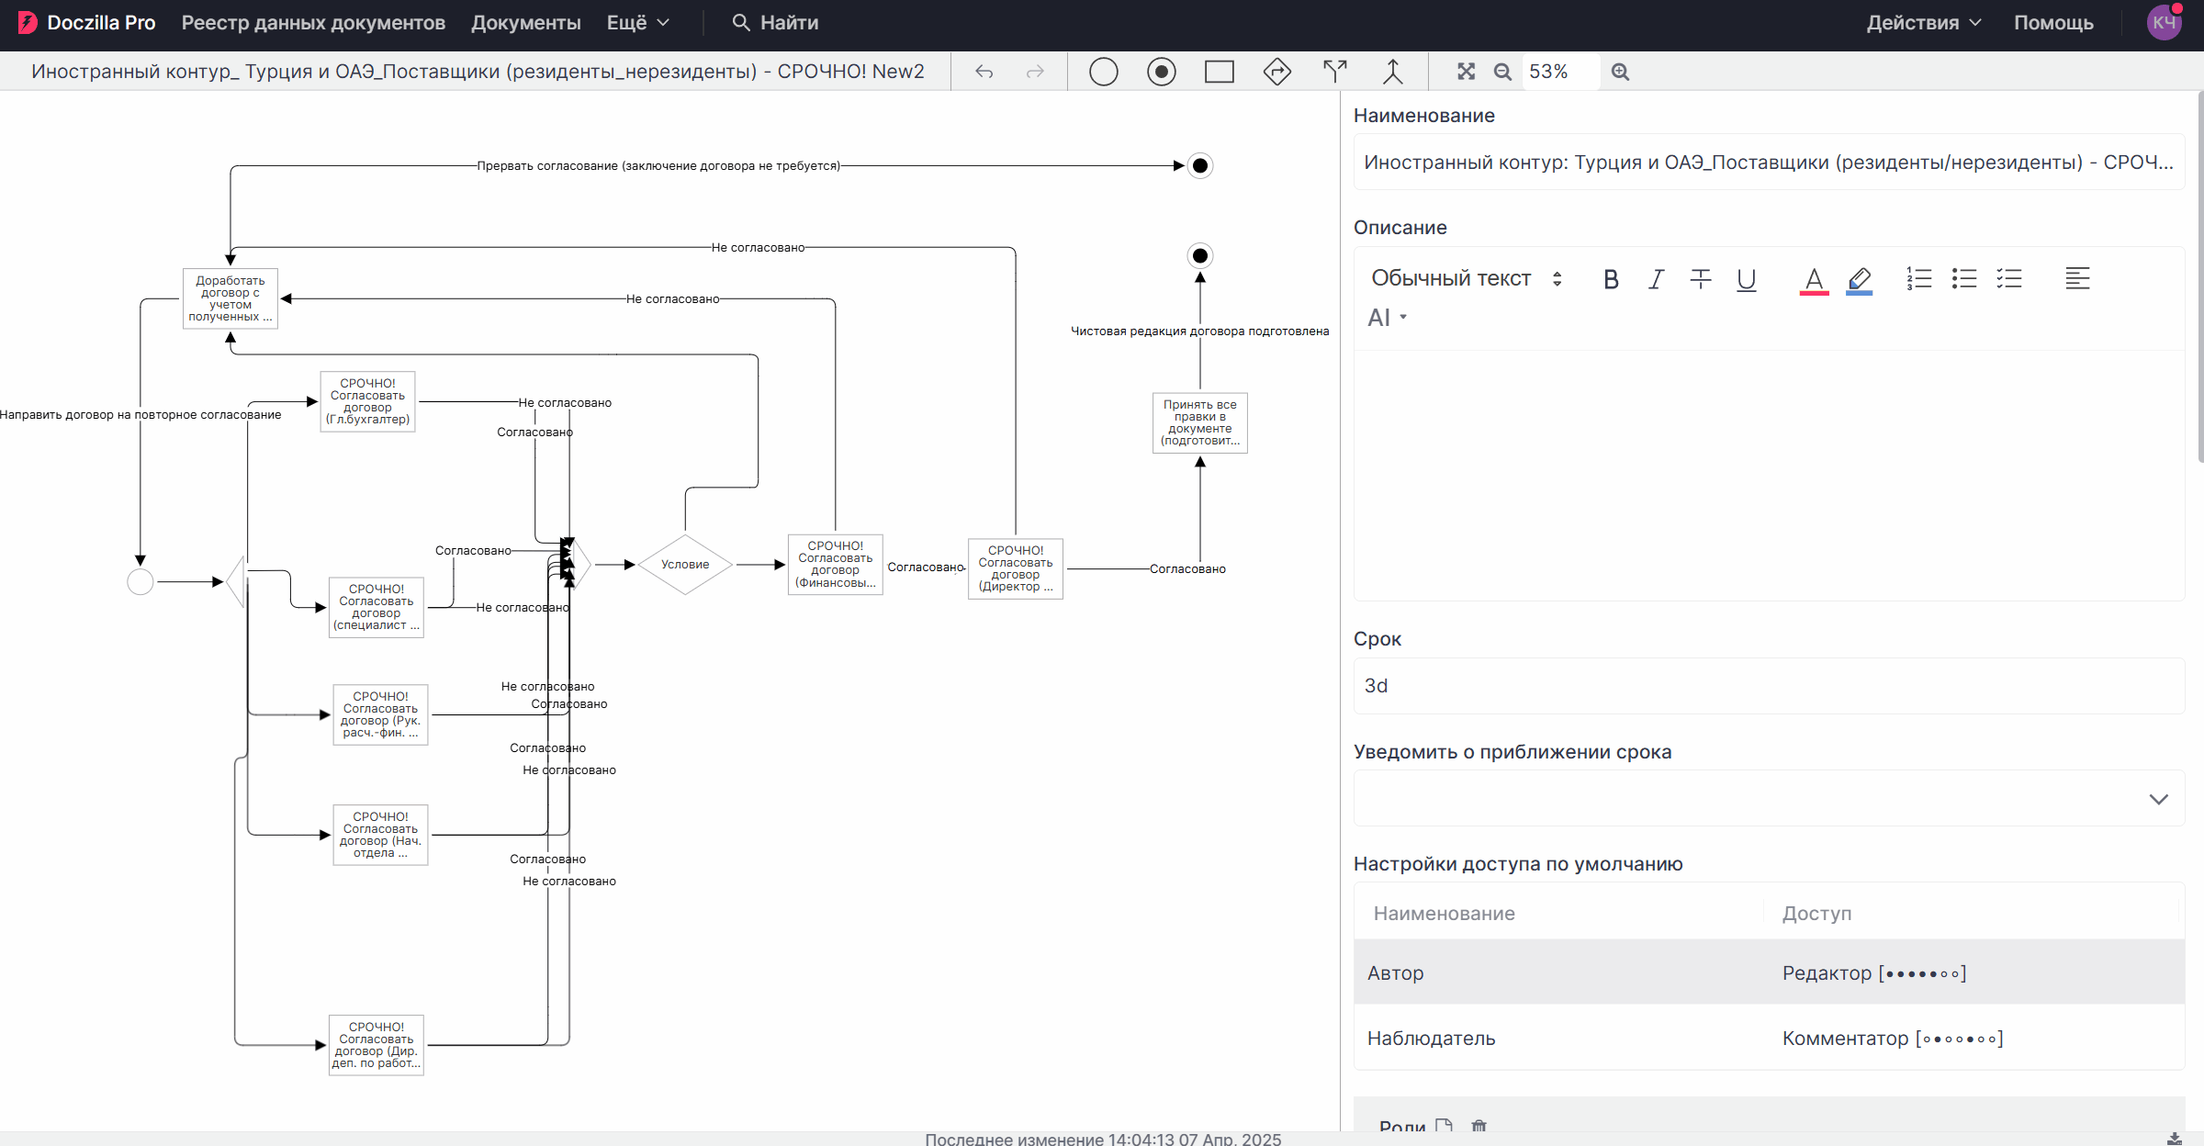Select the Наблюдатель access row

[1769, 1038]
